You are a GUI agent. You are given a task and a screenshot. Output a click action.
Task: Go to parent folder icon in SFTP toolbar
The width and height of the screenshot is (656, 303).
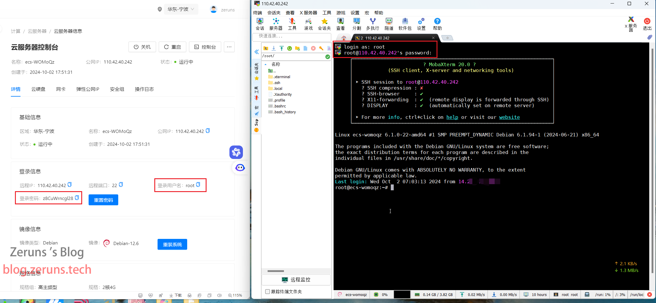[x=266, y=48]
